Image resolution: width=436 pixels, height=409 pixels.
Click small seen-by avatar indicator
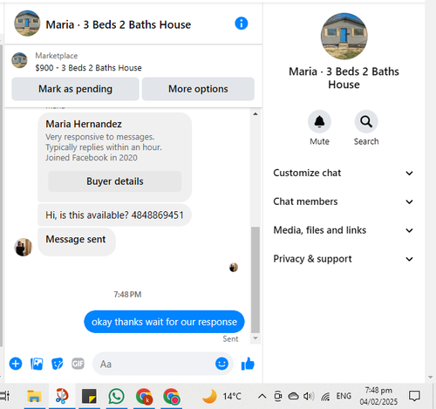234,267
